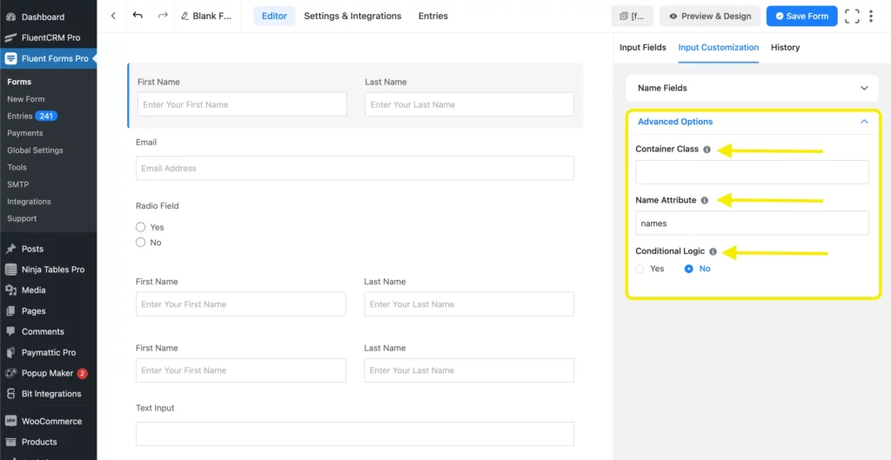Open Tools in the sidebar
Screen dimensions: 891x460
click(x=17, y=167)
